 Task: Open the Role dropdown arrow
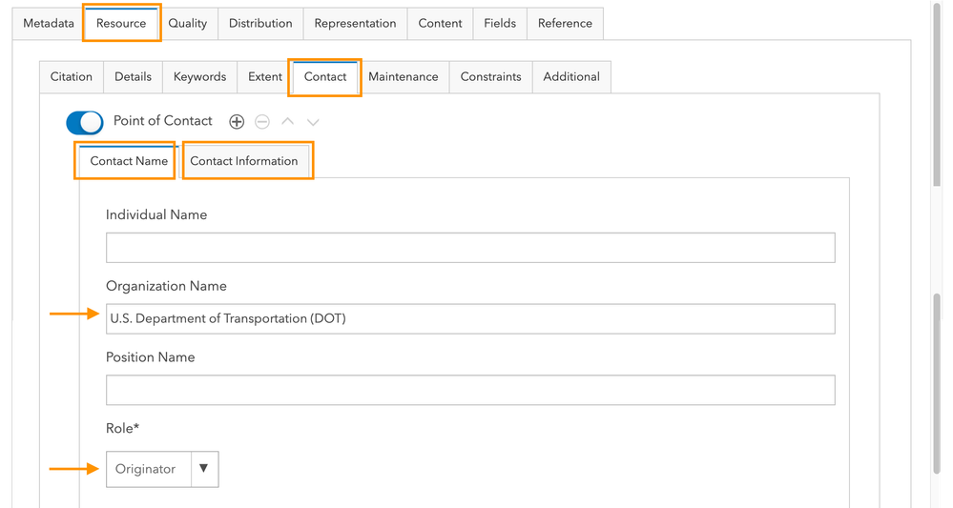click(204, 469)
